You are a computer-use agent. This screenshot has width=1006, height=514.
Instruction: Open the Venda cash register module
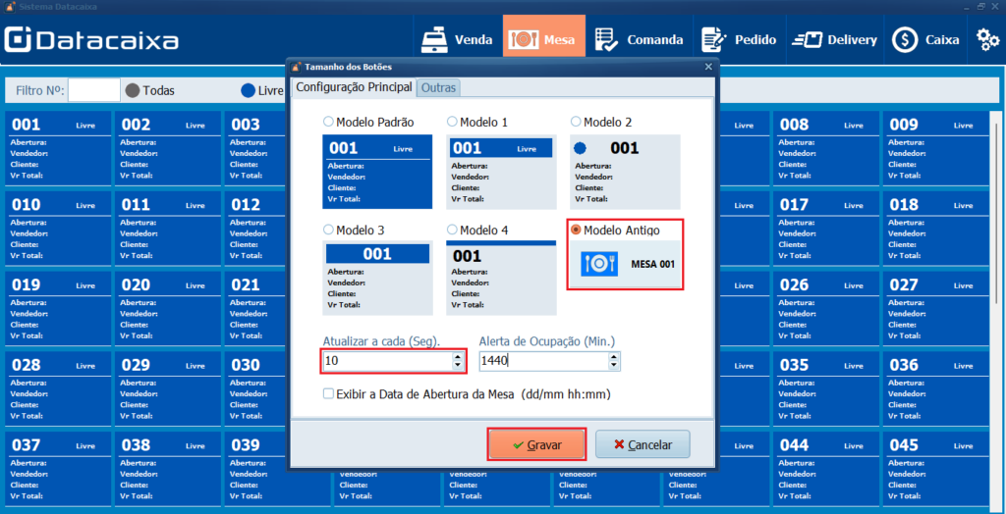point(457,40)
